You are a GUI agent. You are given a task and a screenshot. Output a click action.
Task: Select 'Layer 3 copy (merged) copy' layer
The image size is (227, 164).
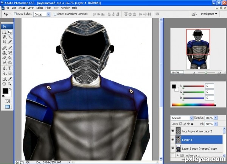199,148
